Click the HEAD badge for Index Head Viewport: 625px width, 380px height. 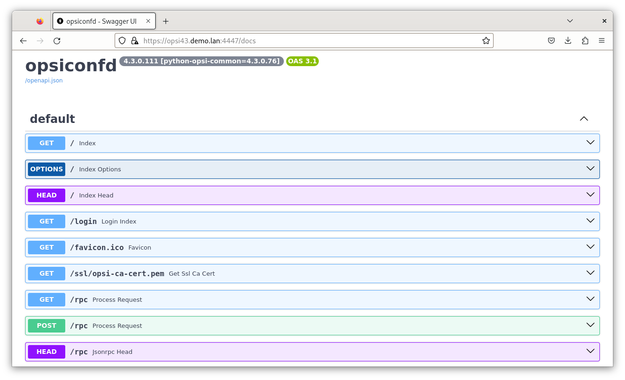click(x=47, y=195)
